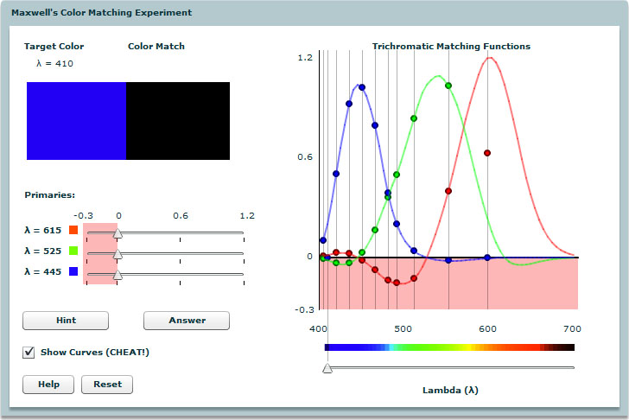
Task: Click the highest red data point on graph
Action: (x=487, y=153)
